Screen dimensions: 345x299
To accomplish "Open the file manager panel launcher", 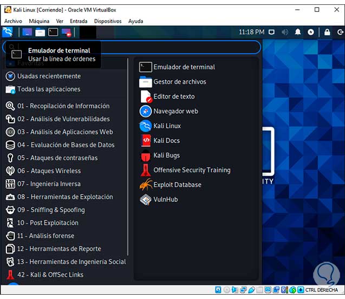I will tap(40, 32).
